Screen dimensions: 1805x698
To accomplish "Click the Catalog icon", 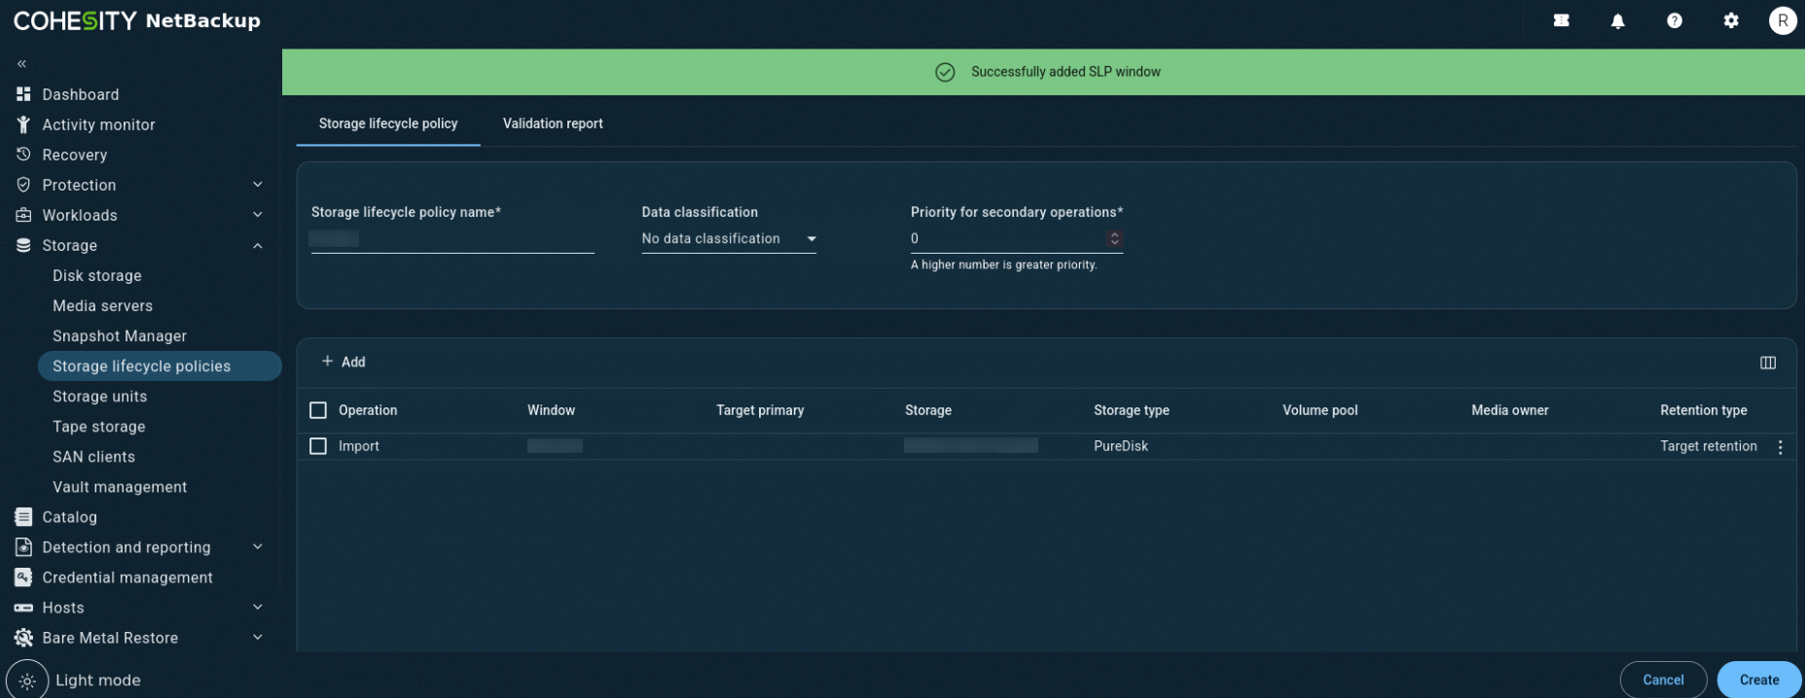I will coord(23,517).
